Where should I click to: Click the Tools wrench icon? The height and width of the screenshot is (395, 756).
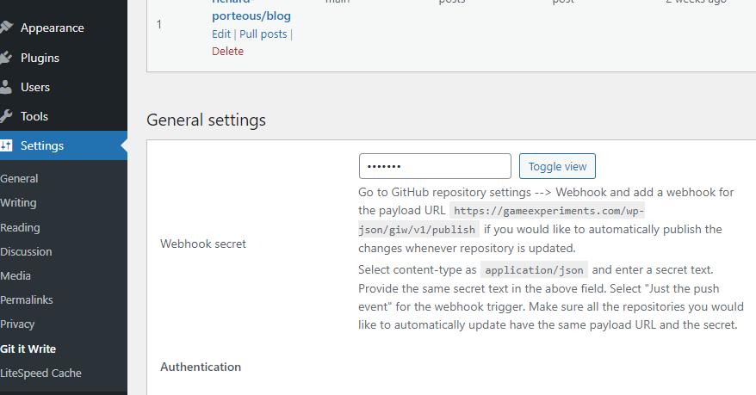point(6,116)
